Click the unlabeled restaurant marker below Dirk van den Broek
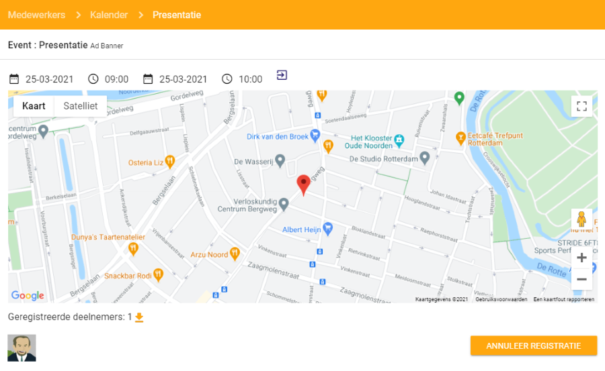The width and height of the screenshot is (605, 371). tap(328, 146)
